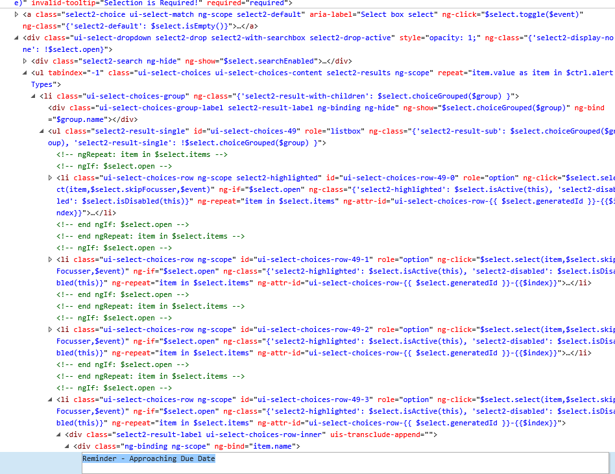This screenshot has width=615, height=474.
Task: Collapse the ui-select-choices-group li node
Action: (x=33, y=97)
